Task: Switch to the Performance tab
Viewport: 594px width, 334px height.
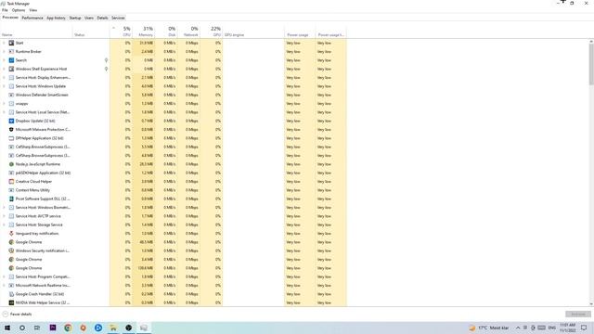Action: click(x=32, y=18)
